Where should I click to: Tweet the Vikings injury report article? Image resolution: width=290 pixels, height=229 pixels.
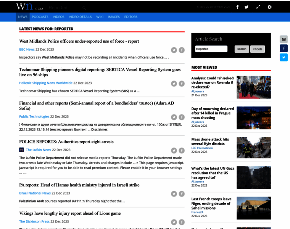point(174,222)
